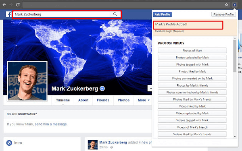Click the DO YOU KNOW MARK? heading
This screenshot has height=151, width=242.
click(22, 114)
